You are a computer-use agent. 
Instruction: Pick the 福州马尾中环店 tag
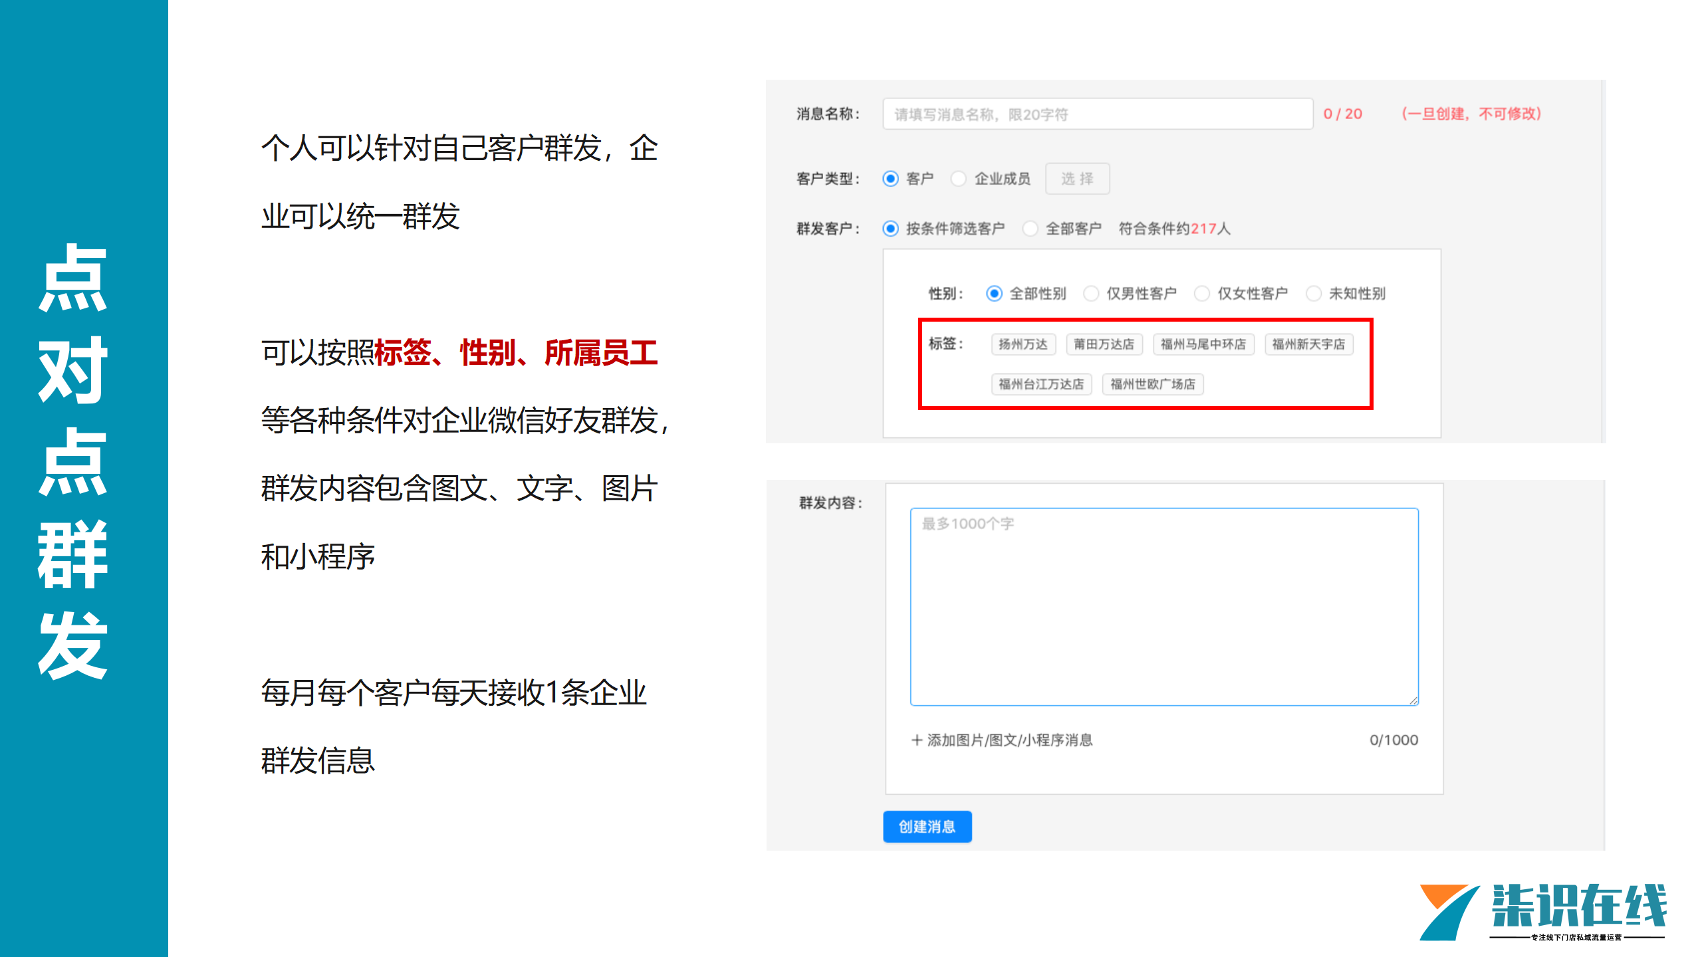click(1203, 344)
